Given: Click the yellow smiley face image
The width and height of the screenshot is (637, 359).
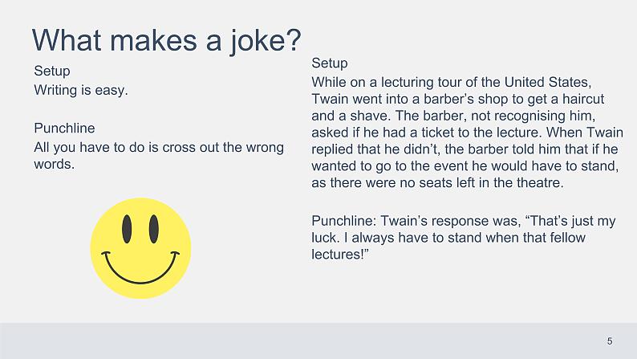Looking at the screenshot, I should pos(140,248).
